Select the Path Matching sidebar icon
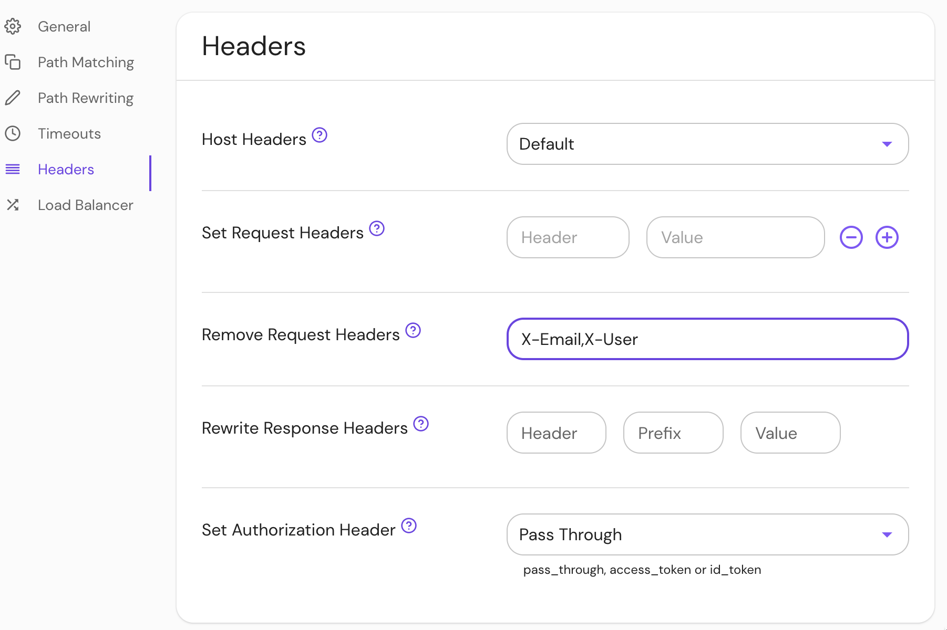947x630 pixels. (14, 62)
